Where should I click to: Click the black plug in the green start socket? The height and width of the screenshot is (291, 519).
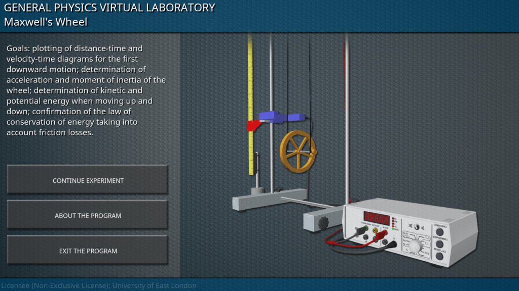[361, 230]
